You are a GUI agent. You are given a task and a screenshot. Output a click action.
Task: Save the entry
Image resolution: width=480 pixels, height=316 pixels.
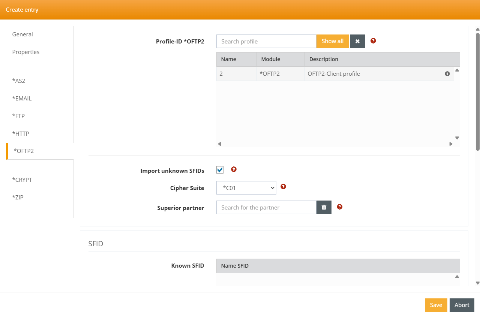point(436,305)
